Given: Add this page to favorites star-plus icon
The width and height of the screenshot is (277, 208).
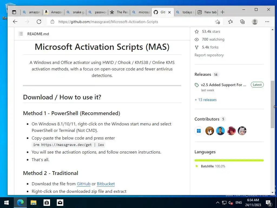Looking at the screenshot, I should (218, 22).
